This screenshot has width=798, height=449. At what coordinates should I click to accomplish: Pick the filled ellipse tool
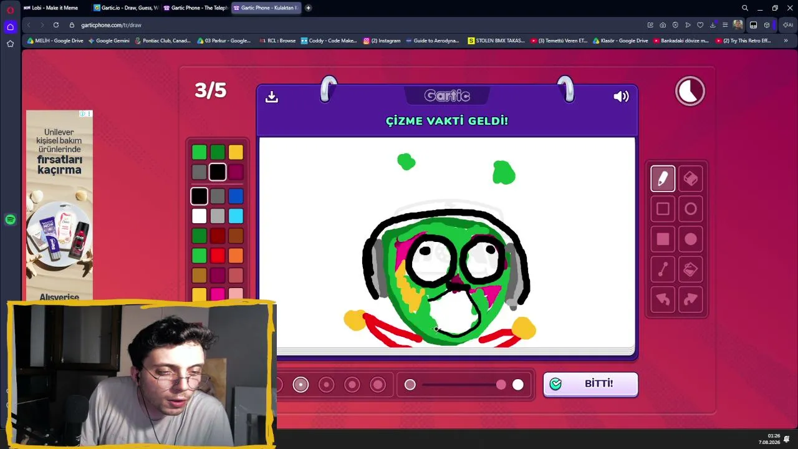click(x=690, y=239)
